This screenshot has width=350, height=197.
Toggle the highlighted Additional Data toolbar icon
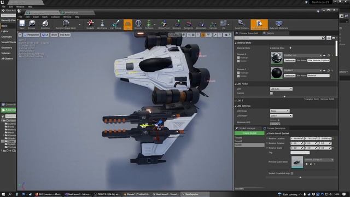(x=259, y=24)
